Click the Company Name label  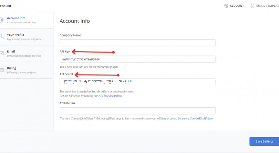coord(71,35)
